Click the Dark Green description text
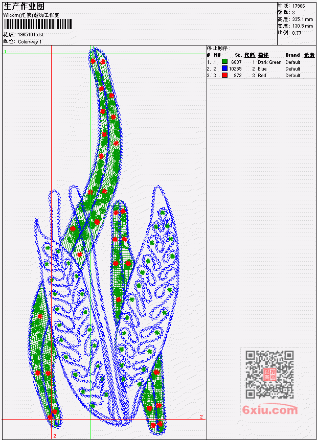The width and height of the screenshot is (317, 440). [x=269, y=62]
